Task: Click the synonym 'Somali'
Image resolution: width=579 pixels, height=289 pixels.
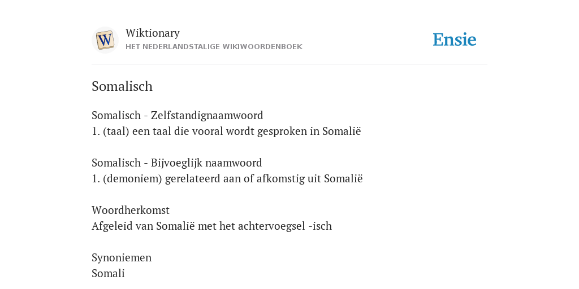Action: coord(108,274)
